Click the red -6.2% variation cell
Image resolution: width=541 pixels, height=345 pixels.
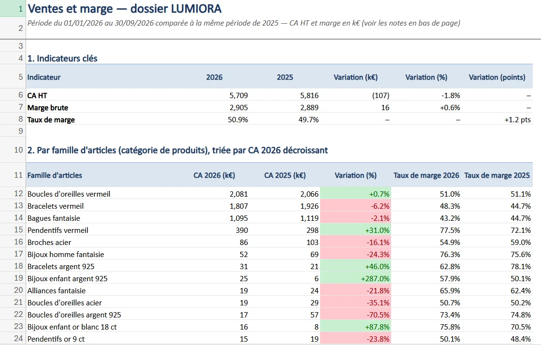tap(356, 205)
